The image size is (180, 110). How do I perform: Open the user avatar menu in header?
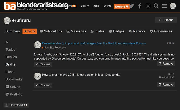173,6
